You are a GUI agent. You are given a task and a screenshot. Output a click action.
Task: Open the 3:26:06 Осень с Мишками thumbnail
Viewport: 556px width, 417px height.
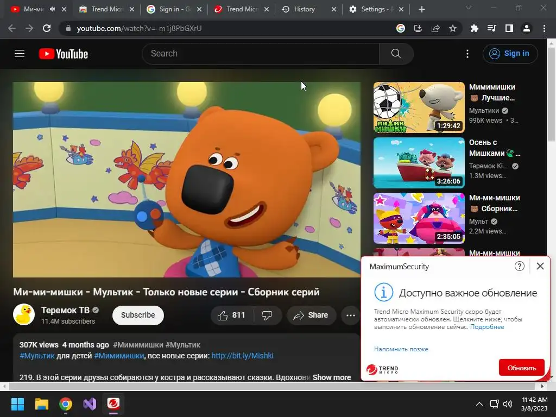point(419,163)
